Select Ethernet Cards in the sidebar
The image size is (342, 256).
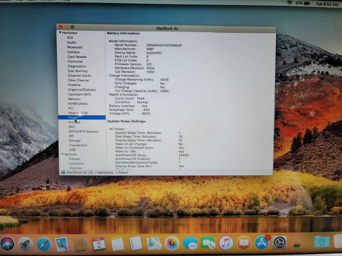click(x=80, y=76)
